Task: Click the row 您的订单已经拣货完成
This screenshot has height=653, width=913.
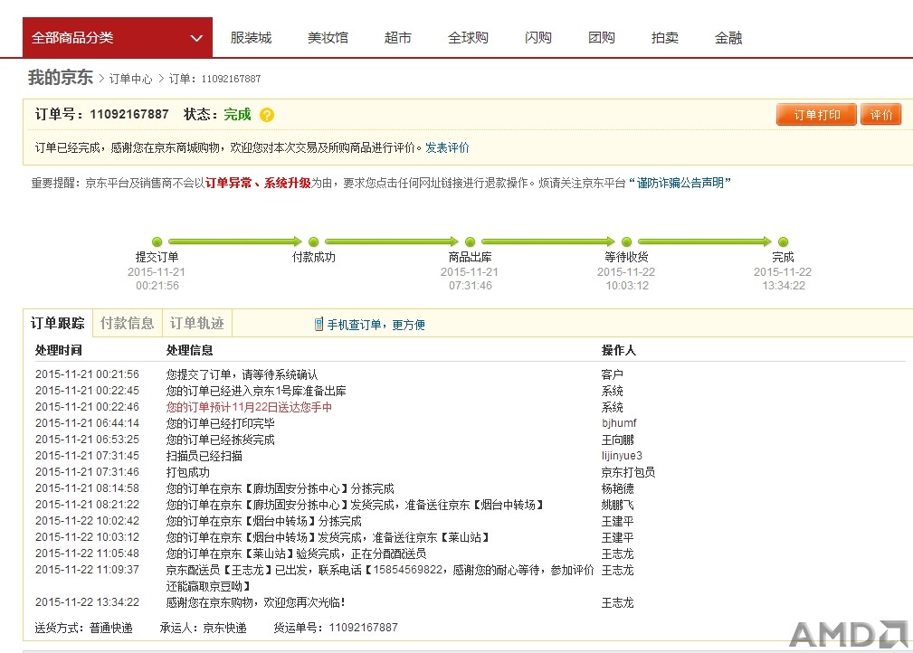Action: tap(220, 440)
